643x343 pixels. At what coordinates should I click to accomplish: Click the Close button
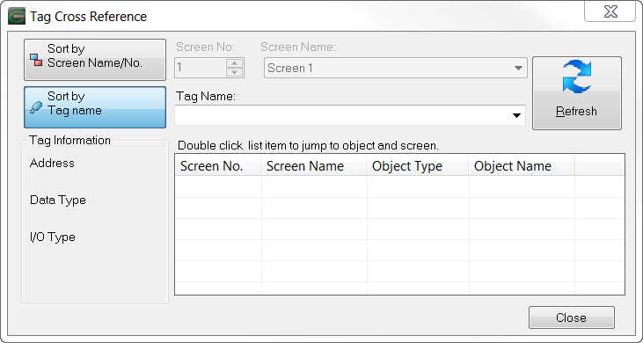pyautogui.click(x=571, y=317)
